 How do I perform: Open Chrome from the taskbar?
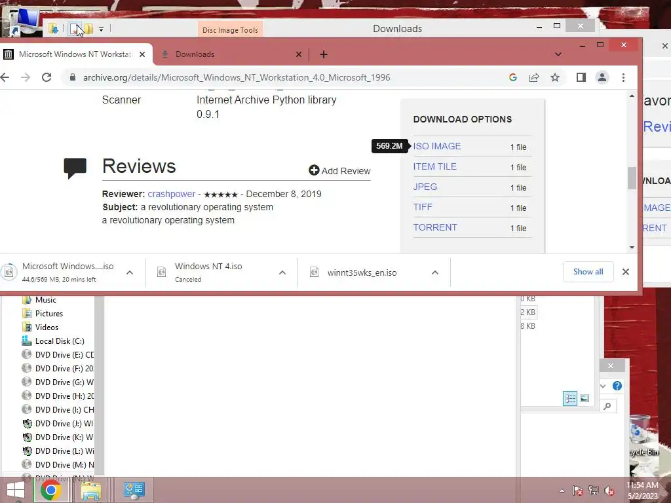[51, 490]
